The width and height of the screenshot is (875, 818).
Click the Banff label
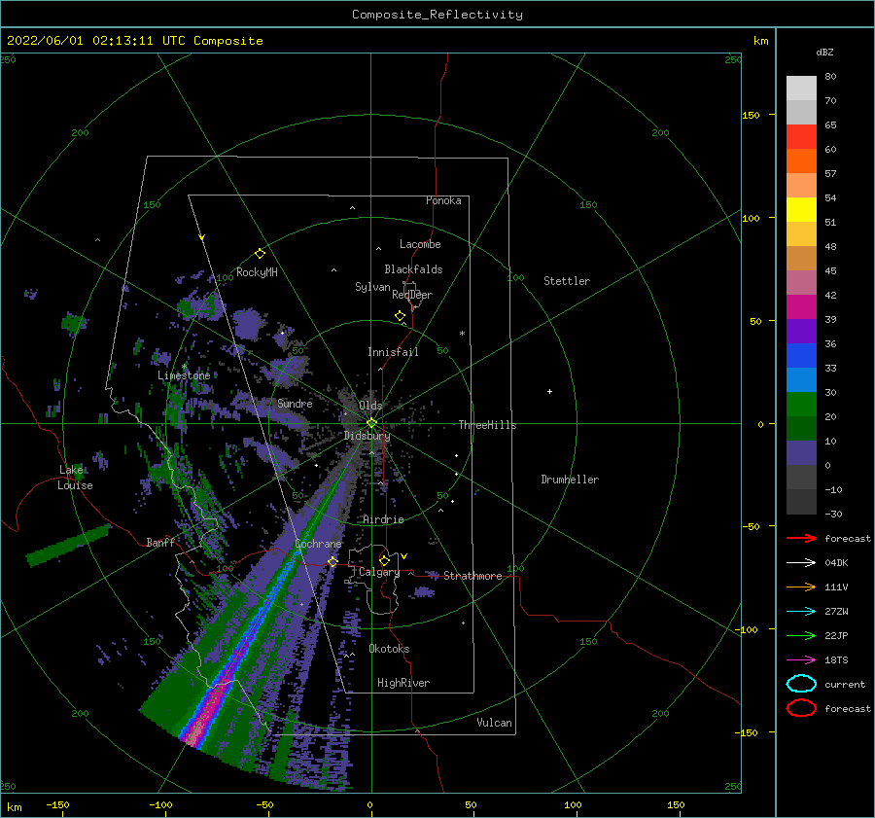pos(160,542)
